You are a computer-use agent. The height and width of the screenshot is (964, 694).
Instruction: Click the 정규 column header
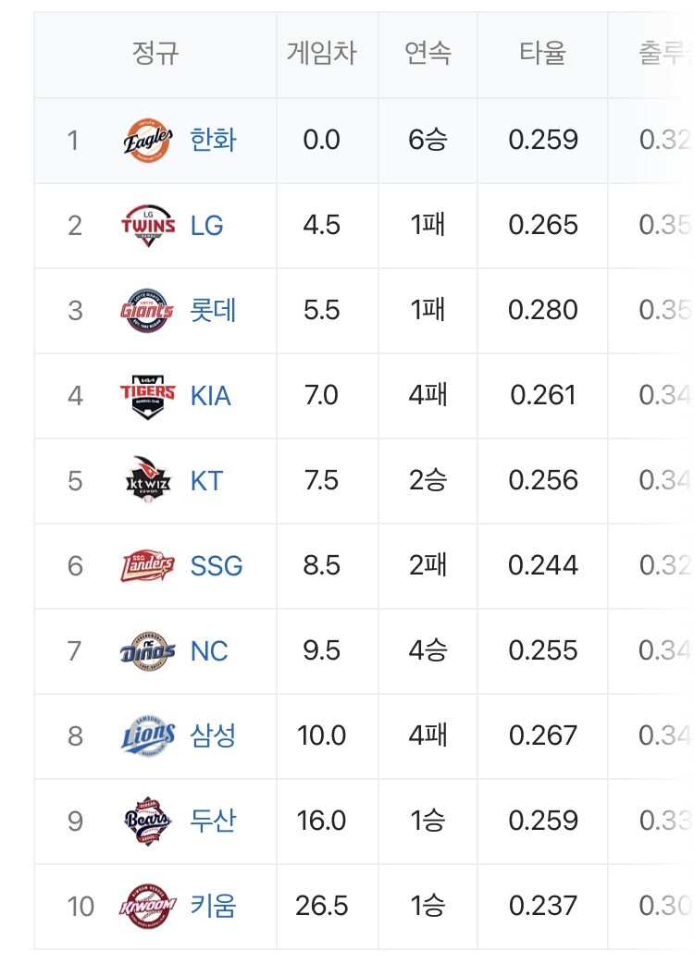pos(155,53)
